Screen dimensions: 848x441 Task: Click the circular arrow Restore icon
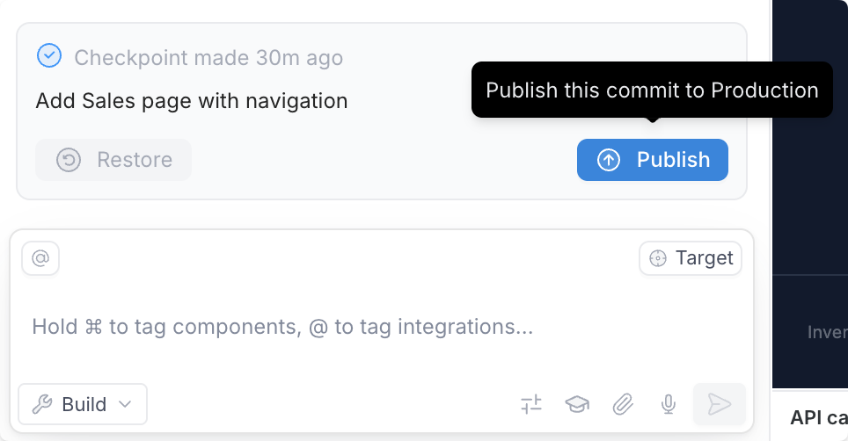click(69, 160)
